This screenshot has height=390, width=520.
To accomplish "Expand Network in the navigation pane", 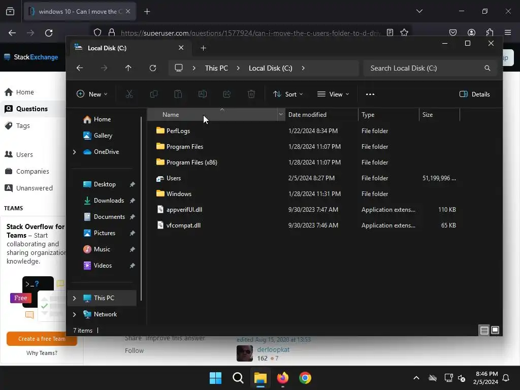I will pyautogui.click(x=74, y=314).
